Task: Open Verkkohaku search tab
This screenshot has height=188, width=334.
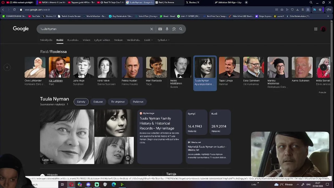Action: [x=133, y=40]
